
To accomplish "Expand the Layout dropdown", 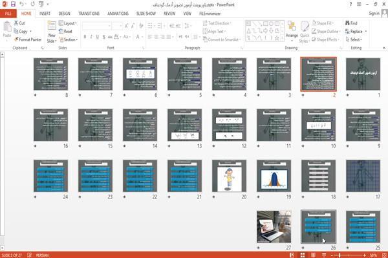I will coord(68,23).
